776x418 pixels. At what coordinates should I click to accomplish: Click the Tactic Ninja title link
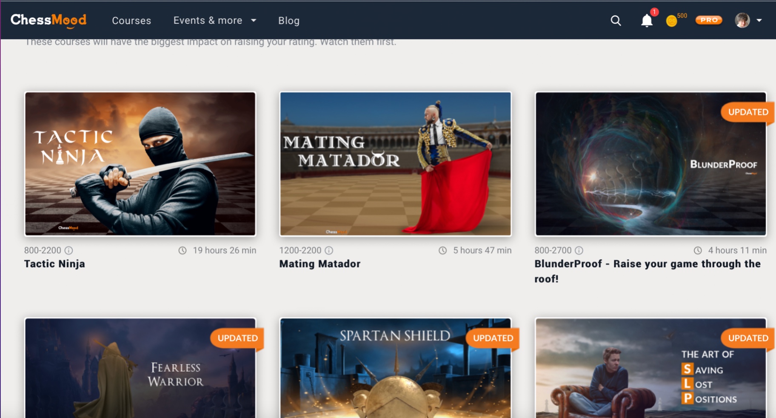pyautogui.click(x=54, y=264)
